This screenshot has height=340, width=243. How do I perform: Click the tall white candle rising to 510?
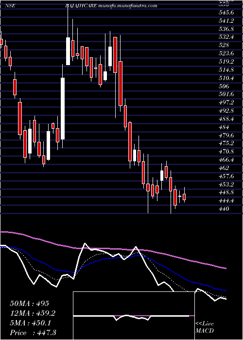click(63, 108)
